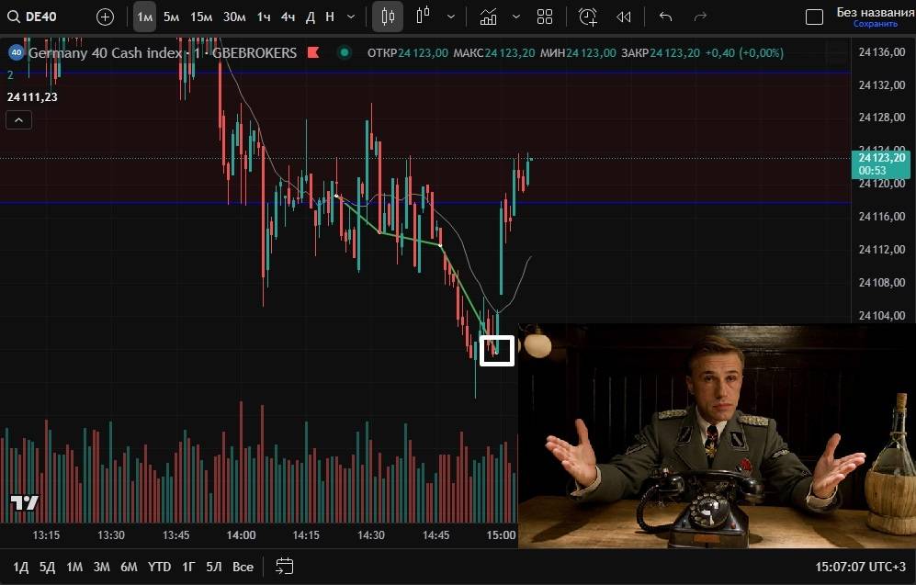The height and width of the screenshot is (585, 916).
Task: Click the МИН 24 123,00 low value
Action: 578,53
